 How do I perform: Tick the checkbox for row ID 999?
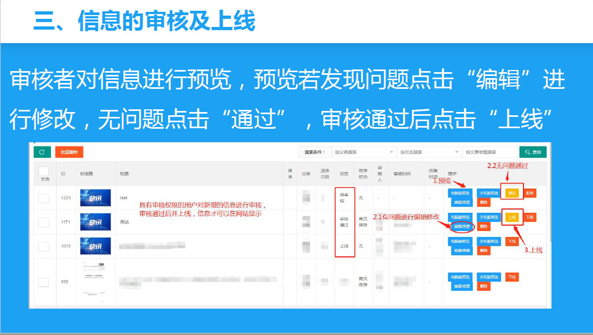pyautogui.click(x=43, y=282)
